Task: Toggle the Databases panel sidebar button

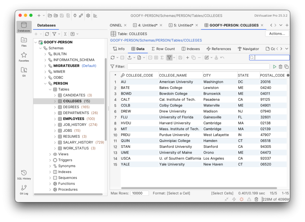Action: tap(24, 27)
